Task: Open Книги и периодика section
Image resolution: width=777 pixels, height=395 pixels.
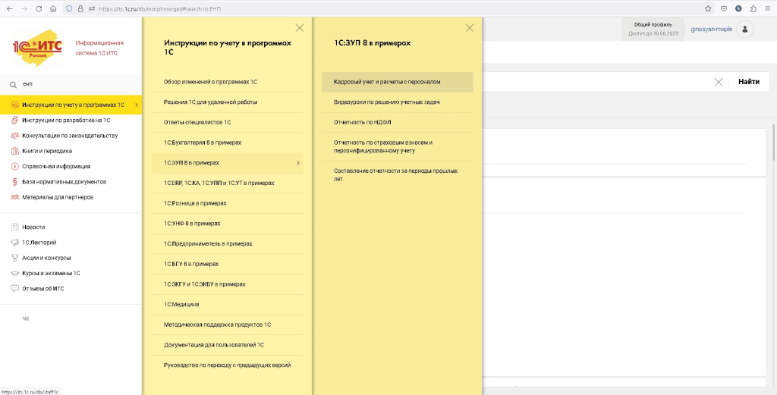Action: pos(46,151)
